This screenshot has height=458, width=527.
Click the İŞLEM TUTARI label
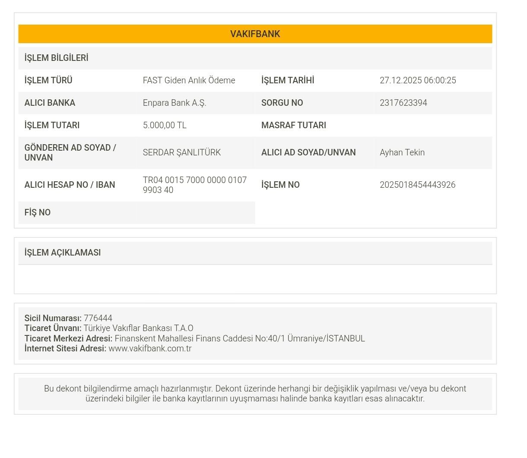coord(52,125)
